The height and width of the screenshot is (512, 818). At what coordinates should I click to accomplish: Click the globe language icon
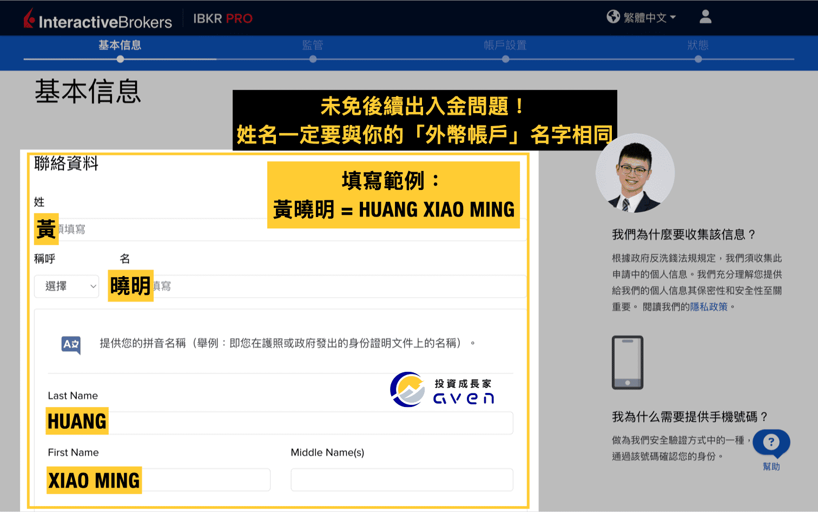pos(613,17)
